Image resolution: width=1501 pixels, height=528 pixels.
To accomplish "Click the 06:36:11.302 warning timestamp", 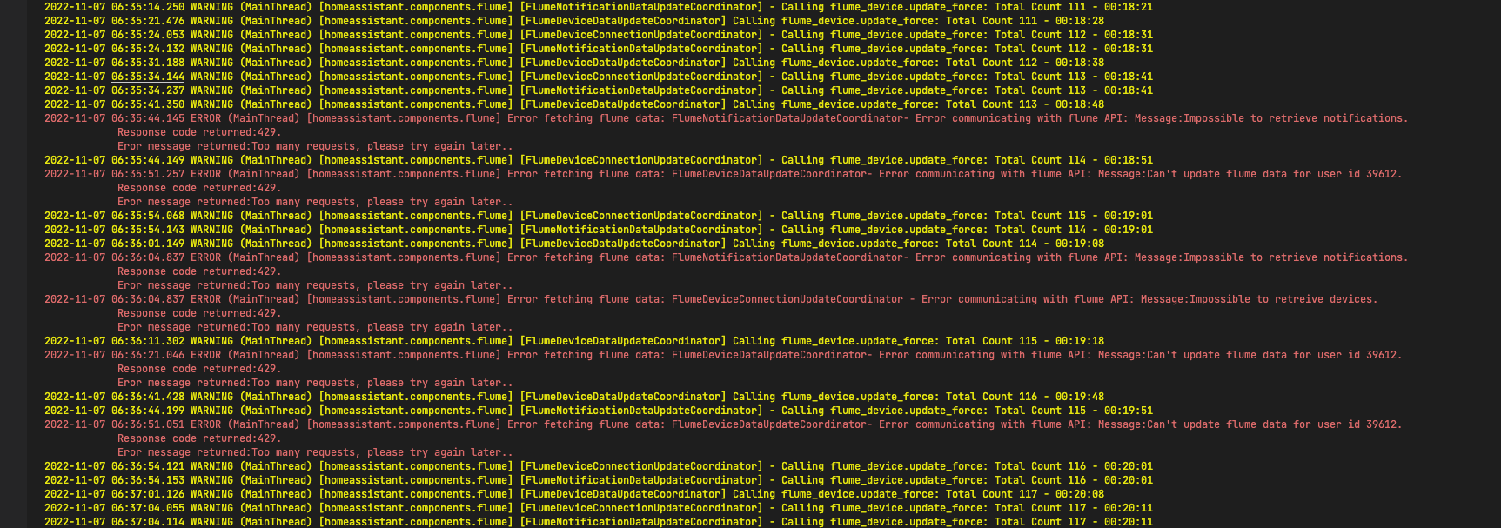I will pyautogui.click(x=148, y=341).
